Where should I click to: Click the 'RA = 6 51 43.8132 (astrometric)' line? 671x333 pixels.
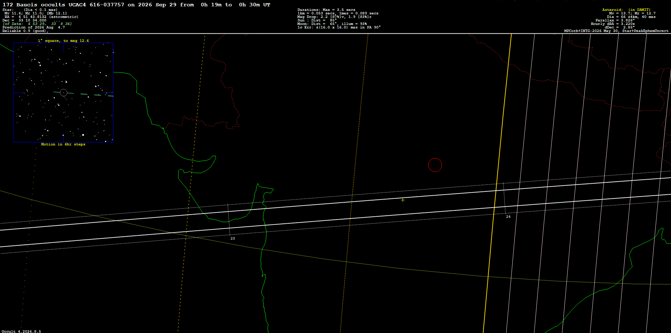click(x=41, y=17)
